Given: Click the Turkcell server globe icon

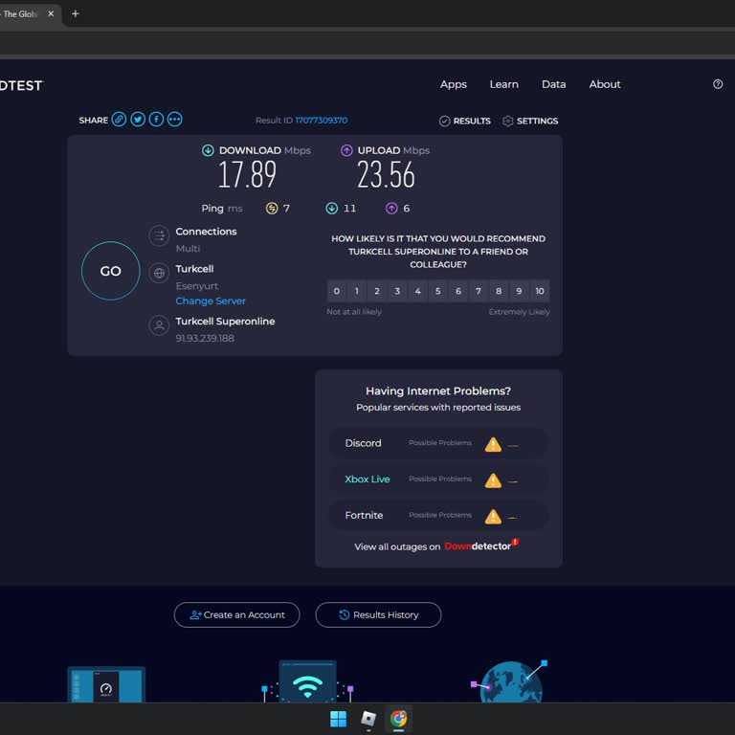Looking at the screenshot, I should pos(159,273).
